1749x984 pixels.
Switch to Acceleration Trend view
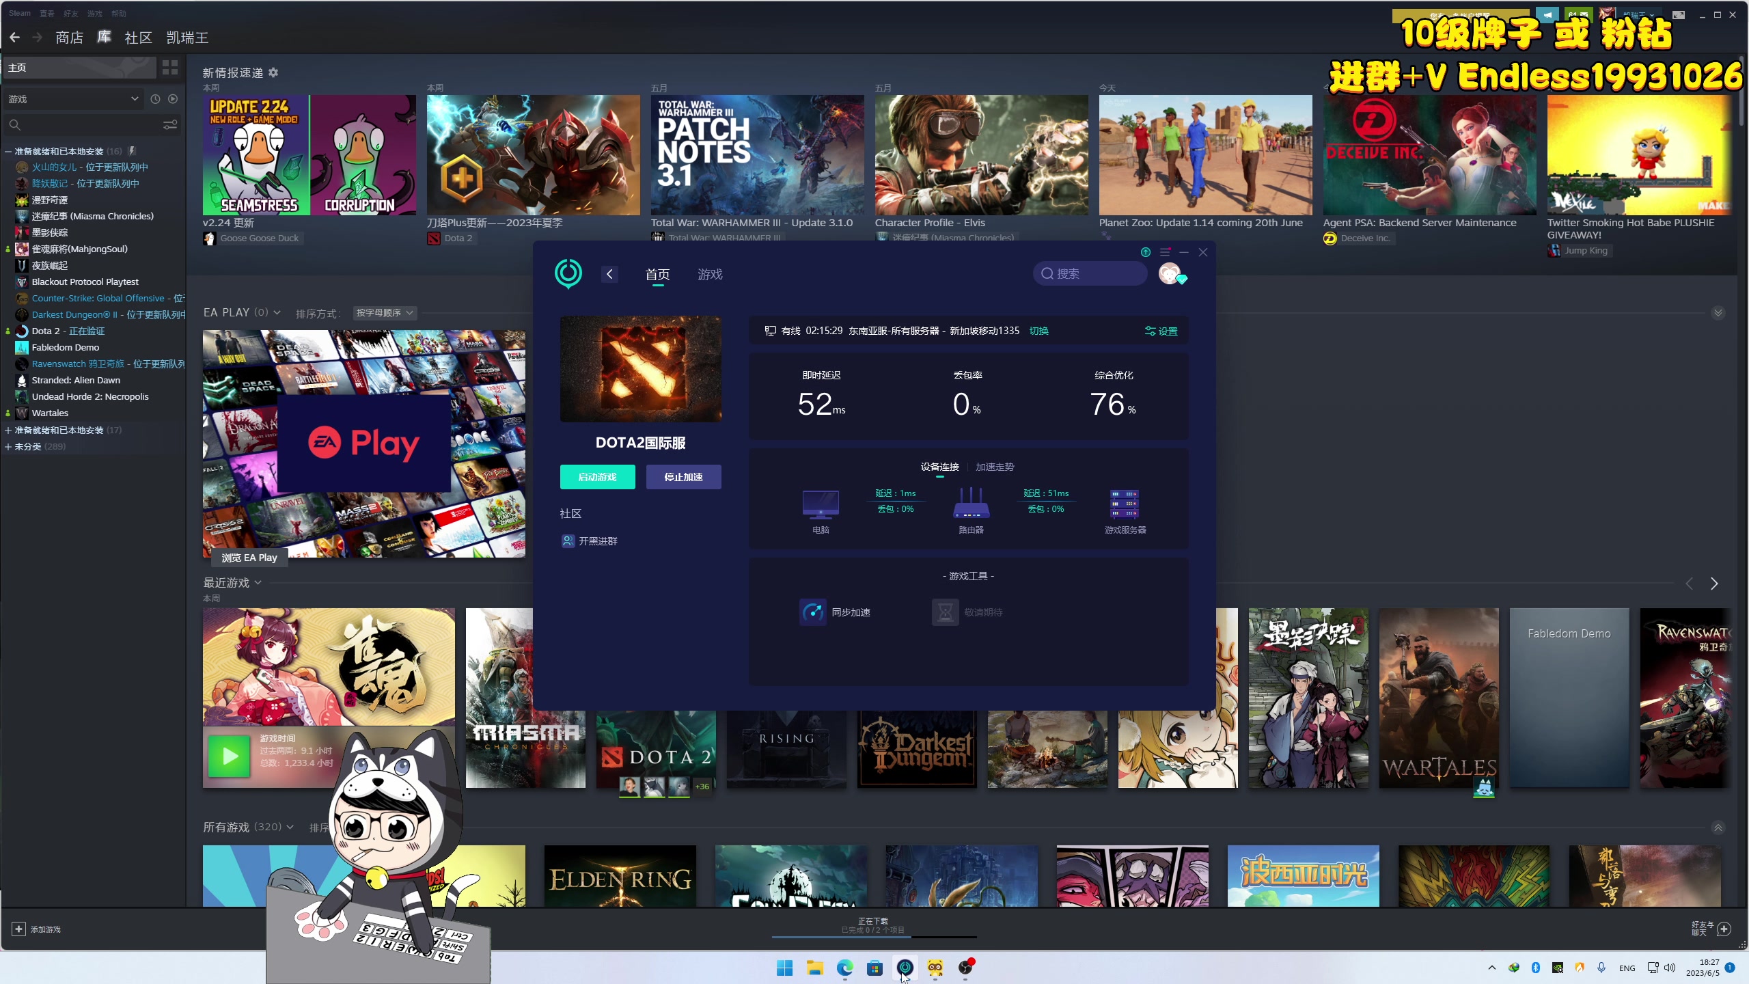click(x=995, y=467)
